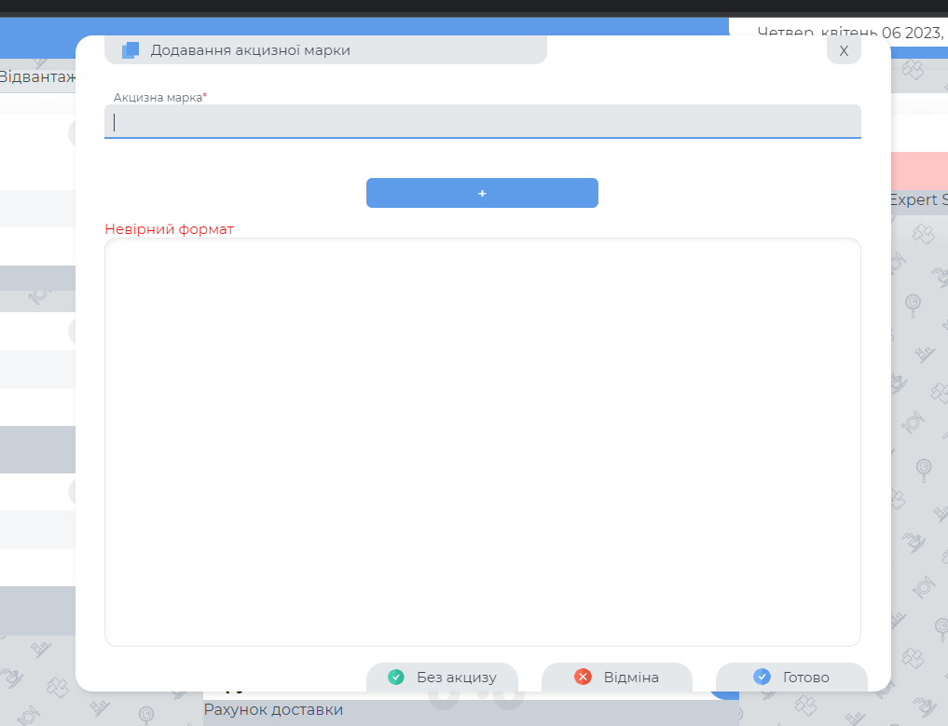Confirm using the Готово button label
Image resolution: width=948 pixels, height=726 pixels.
click(x=805, y=678)
